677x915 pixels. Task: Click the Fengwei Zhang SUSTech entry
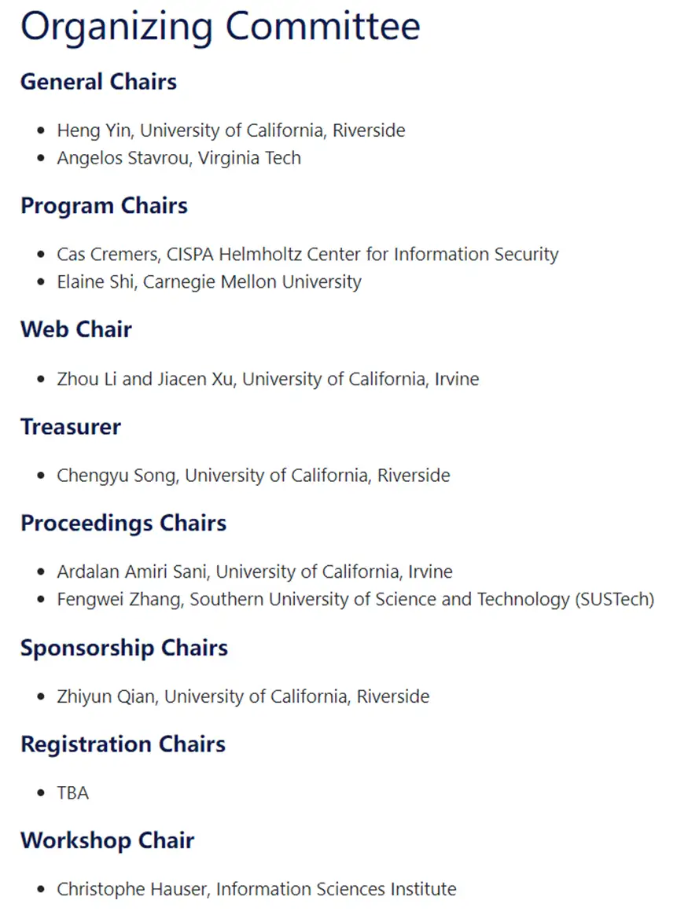355,599
